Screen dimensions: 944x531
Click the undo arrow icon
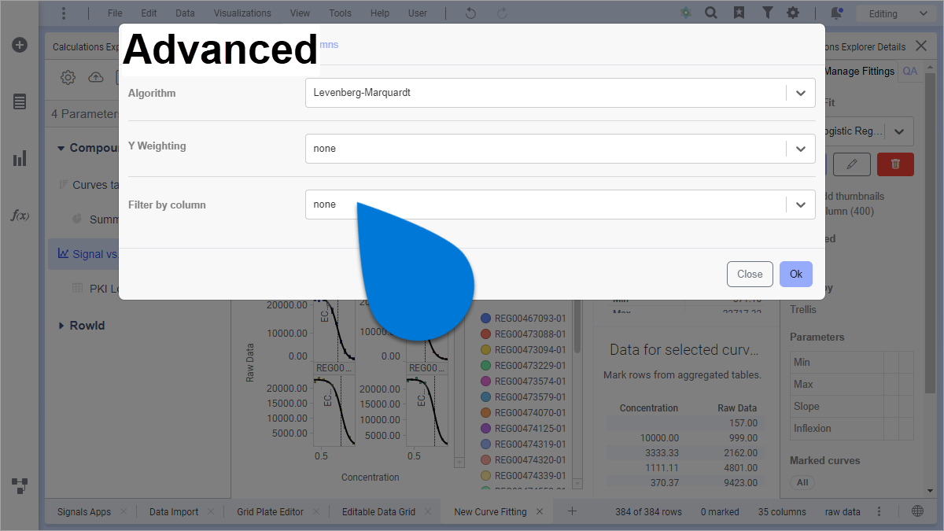[470, 13]
